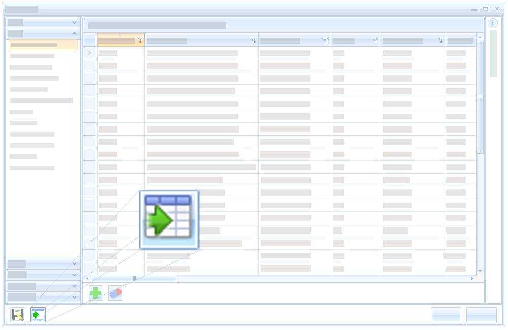Open the filter icon on the third grid column
Viewport: 508px width, 330px height.
[x=326, y=40]
